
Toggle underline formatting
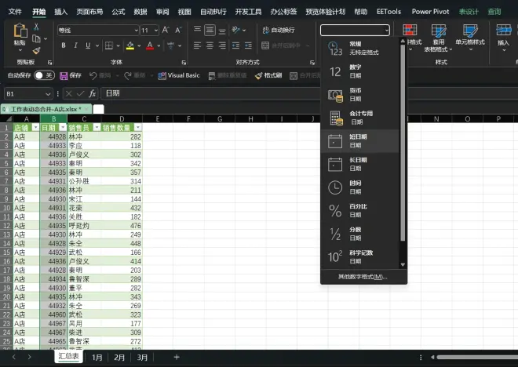pyautogui.click(x=88, y=45)
